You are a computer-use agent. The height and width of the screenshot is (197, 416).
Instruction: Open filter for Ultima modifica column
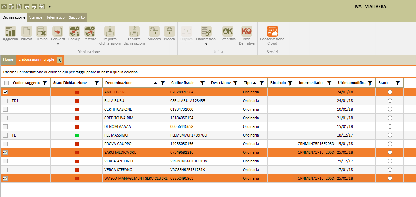(370, 83)
